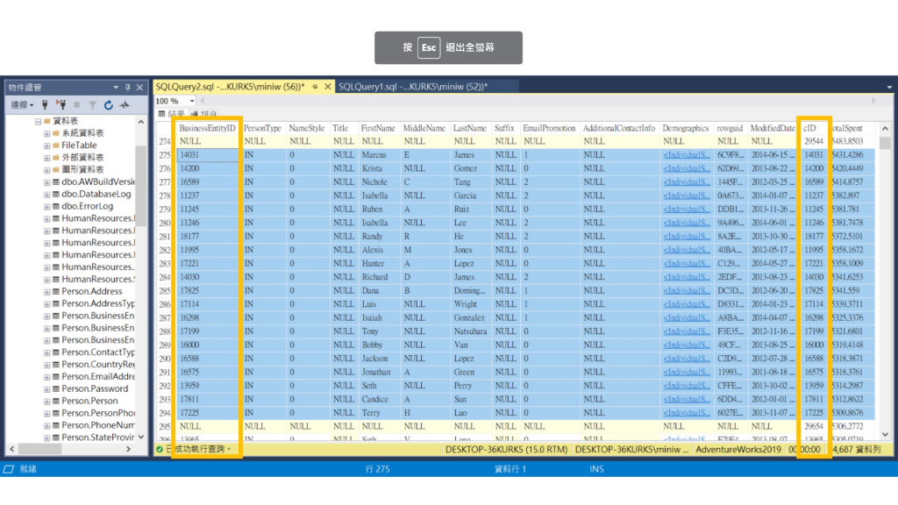Click the ModifiedDate column header
Viewport: 898px width, 505px height.
click(x=772, y=128)
